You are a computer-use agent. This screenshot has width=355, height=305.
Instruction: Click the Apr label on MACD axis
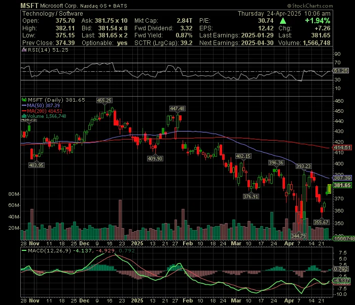(x=289, y=301)
